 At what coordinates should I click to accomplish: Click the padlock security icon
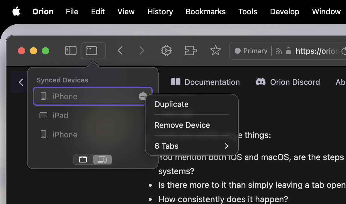pos(289,51)
